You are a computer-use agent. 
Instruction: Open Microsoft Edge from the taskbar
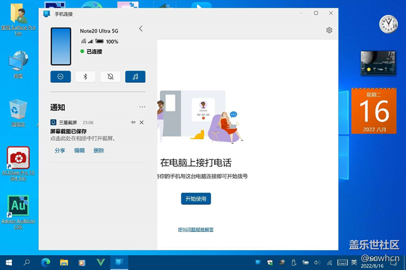pos(45,262)
